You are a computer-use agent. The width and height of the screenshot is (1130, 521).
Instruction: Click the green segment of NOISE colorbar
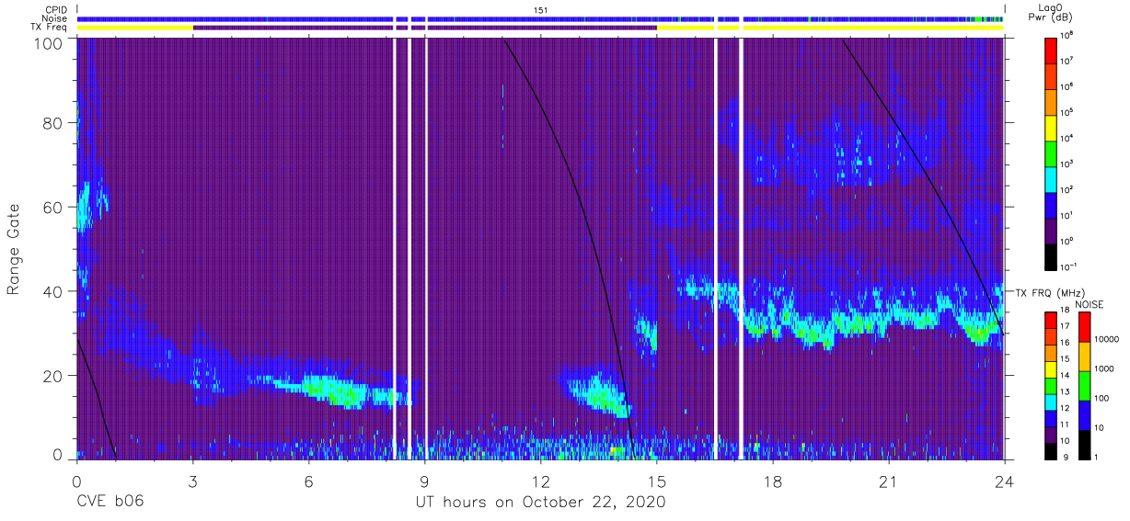(x=1083, y=384)
